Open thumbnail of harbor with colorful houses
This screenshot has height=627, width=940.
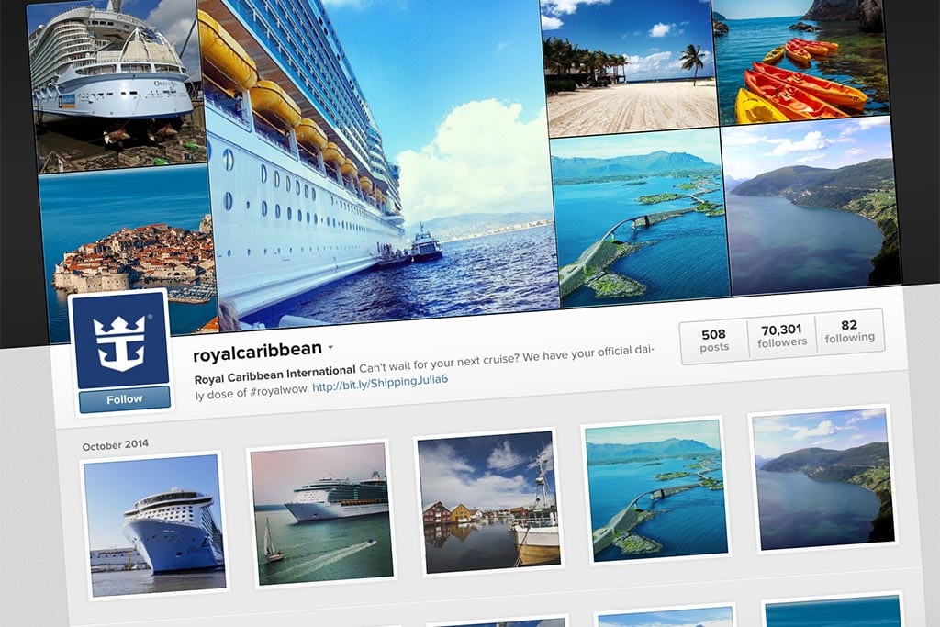coord(488,502)
